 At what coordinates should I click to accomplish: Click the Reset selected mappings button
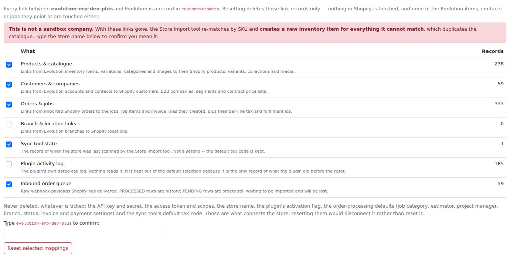point(38,248)
